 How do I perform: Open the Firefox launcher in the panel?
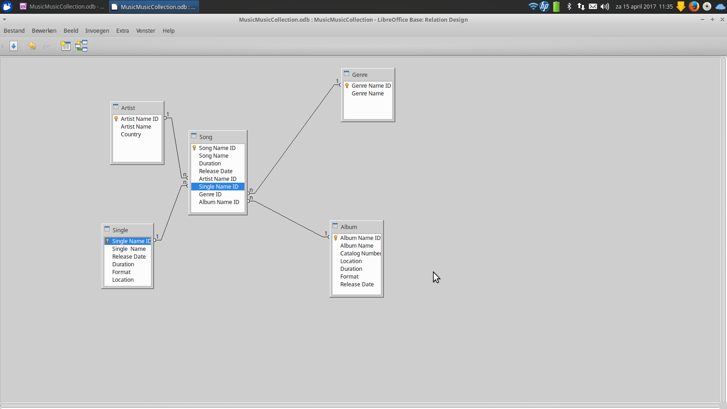pyautogui.click(x=693, y=6)
